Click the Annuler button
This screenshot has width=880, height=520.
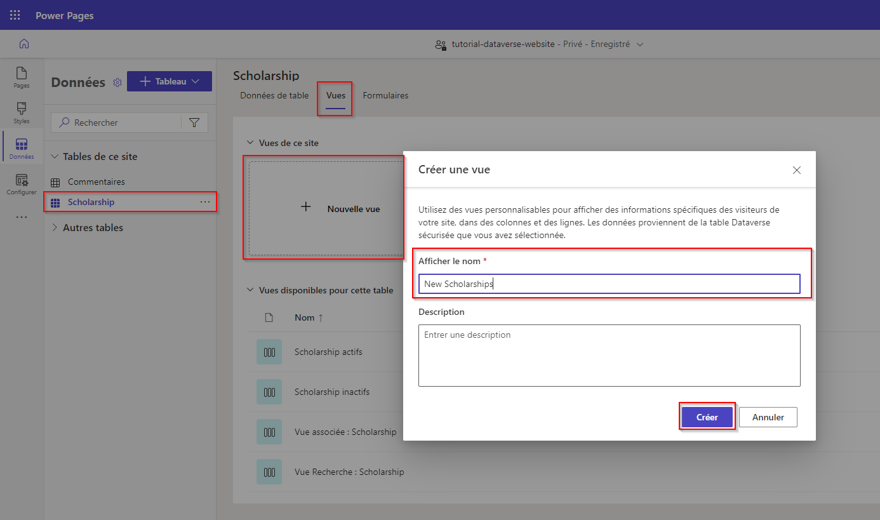pyautogui.click(x=768, y=417)
